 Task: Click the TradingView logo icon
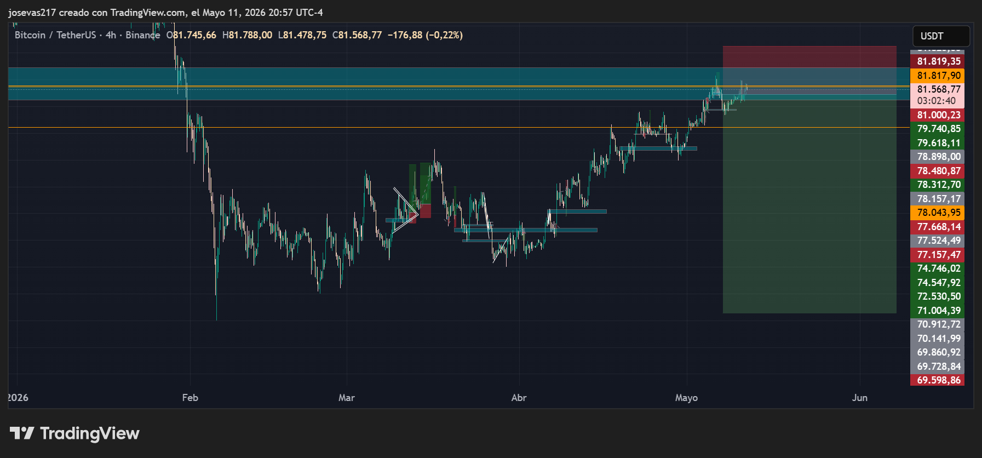(x=22, y=433)
